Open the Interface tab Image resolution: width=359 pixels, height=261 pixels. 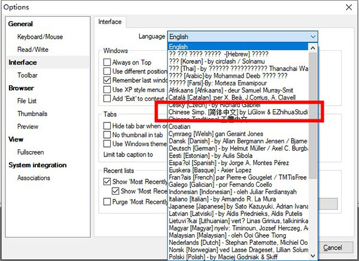[x=110, y=22]
